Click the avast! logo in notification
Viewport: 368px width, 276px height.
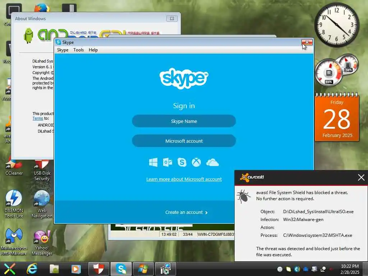click(252, 177)
